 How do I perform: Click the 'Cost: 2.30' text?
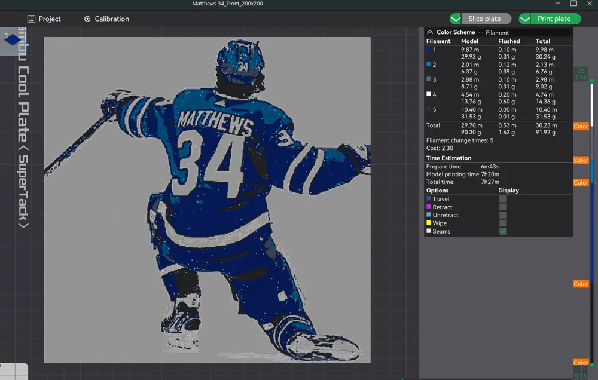point(440,148)
